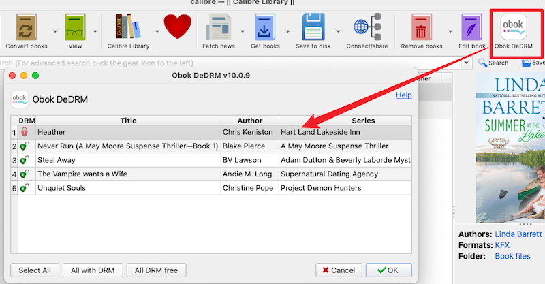
Task: Click the red heart donate icon
Action: coord(177,27)
